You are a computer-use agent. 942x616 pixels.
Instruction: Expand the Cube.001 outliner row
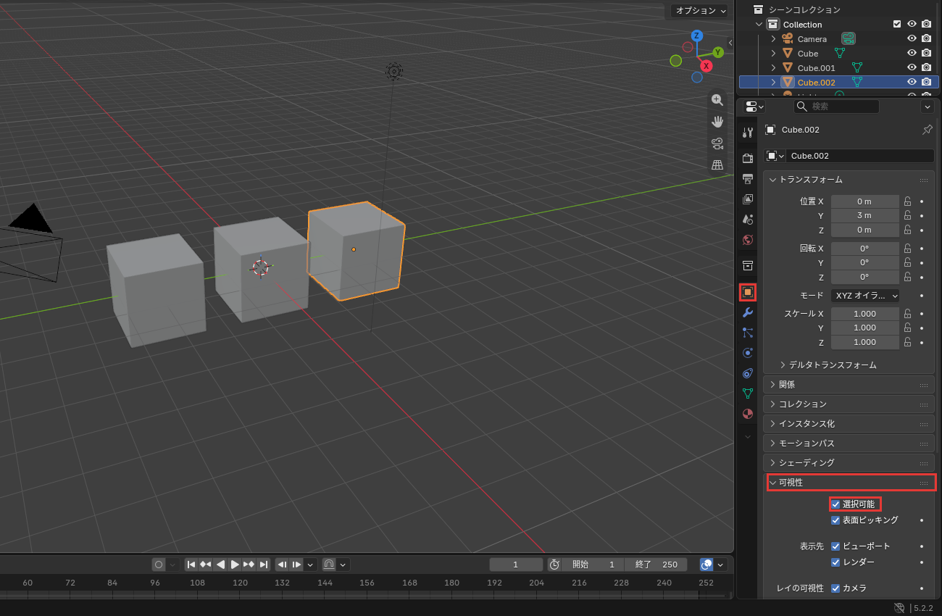(774, 67)
